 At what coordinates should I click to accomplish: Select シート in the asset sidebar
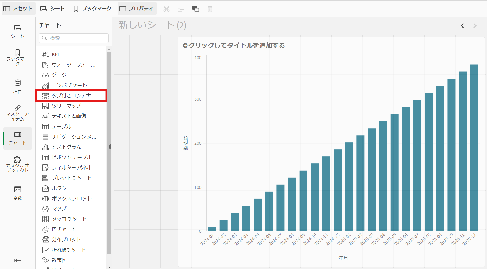click(x=17, y=32)
